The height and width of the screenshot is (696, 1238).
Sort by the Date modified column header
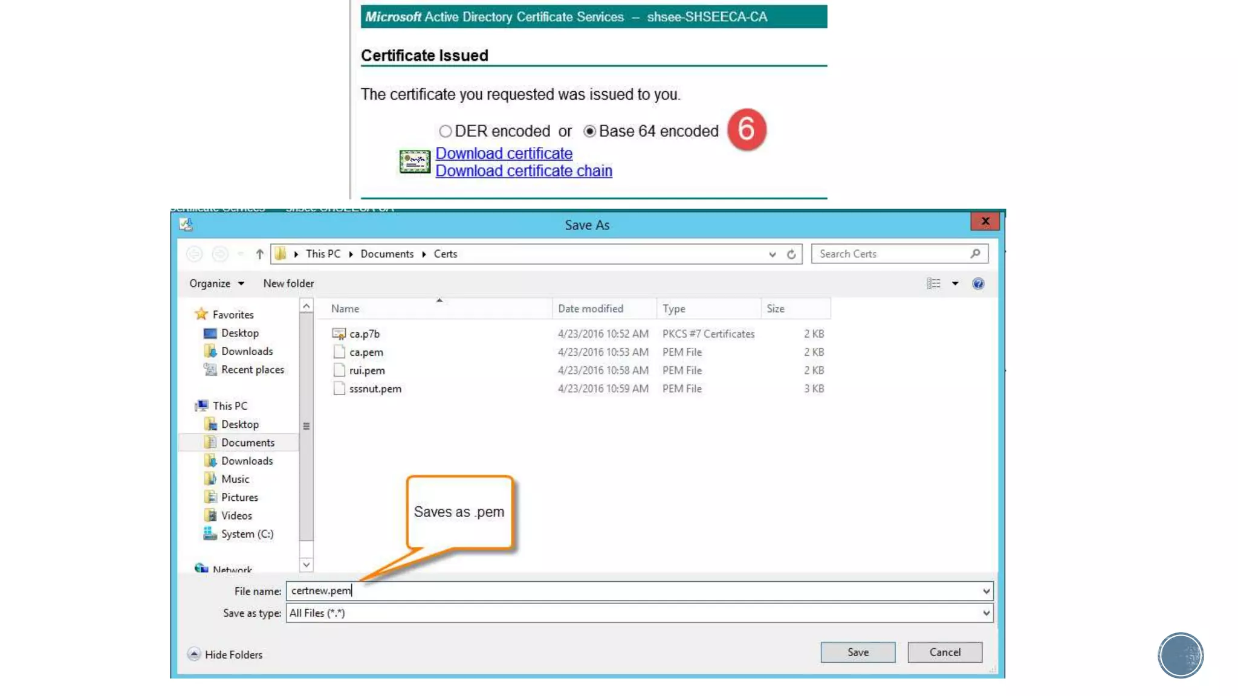590,309
